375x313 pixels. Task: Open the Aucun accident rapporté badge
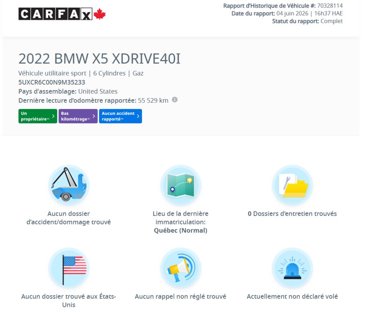[120, 116]
